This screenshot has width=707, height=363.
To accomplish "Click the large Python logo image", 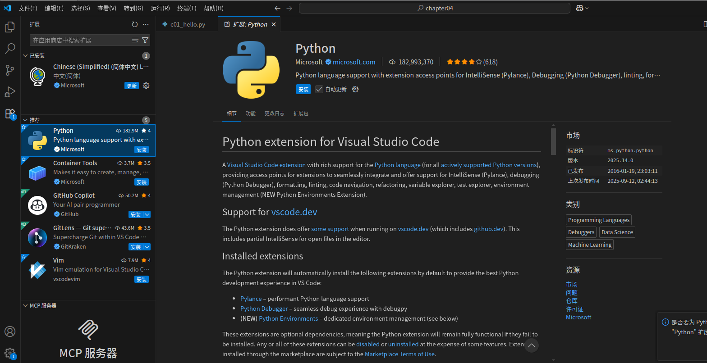I will pyautogui.click(x=251, y=70).
